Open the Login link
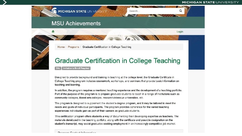Viewport: 242px width, 136px height. 180,32
